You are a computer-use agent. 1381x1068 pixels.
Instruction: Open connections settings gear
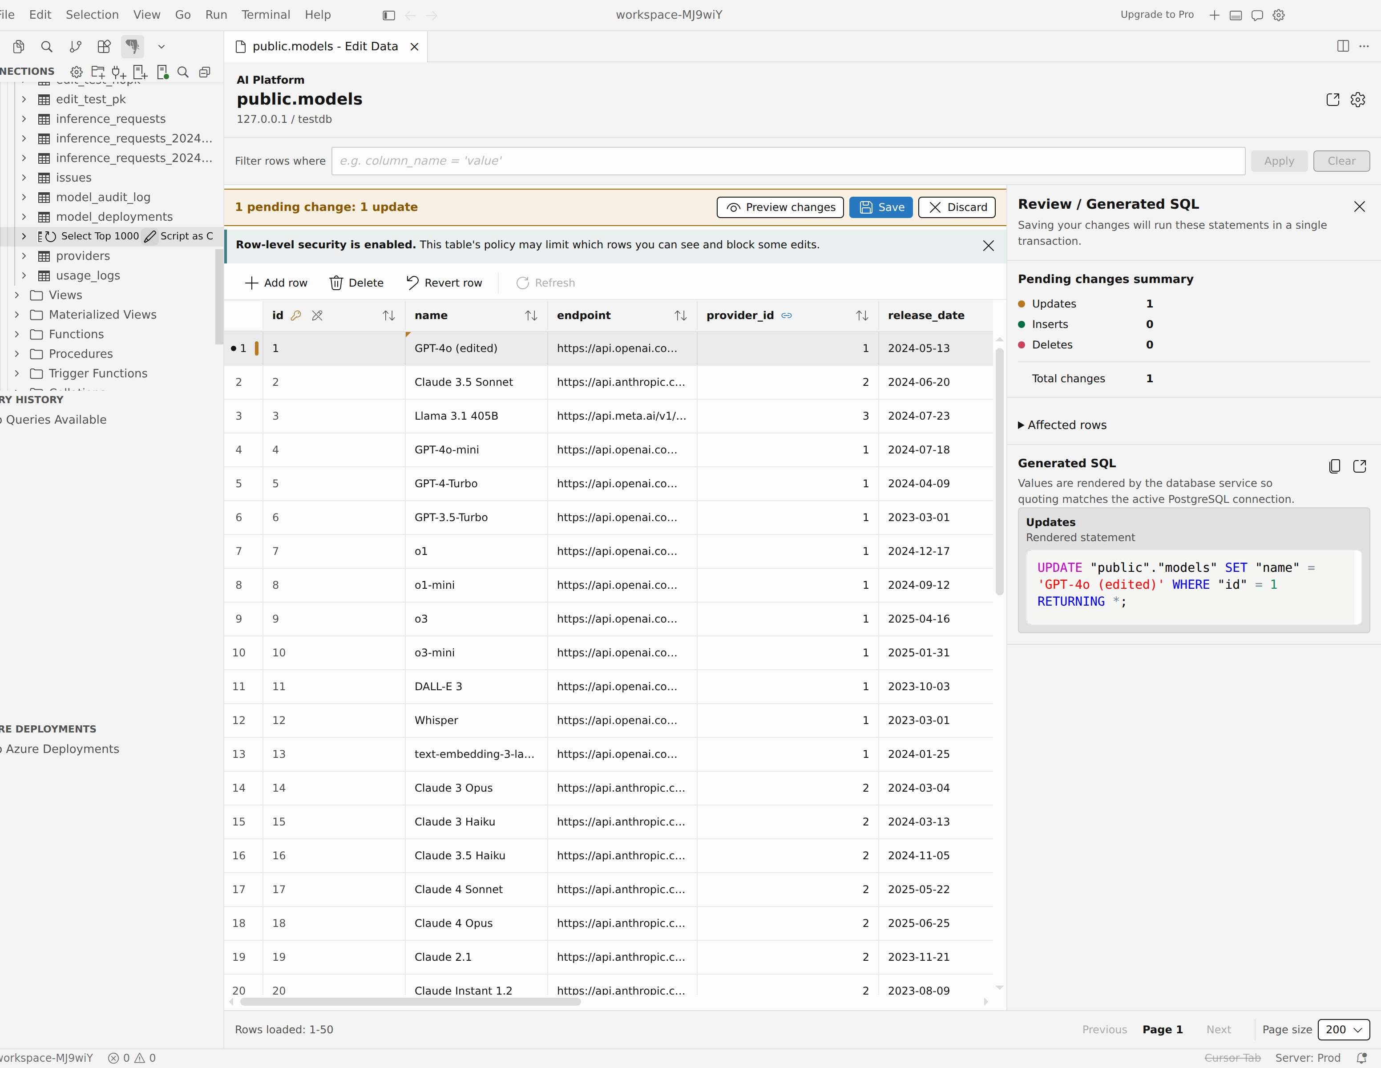tap(77, 72)
